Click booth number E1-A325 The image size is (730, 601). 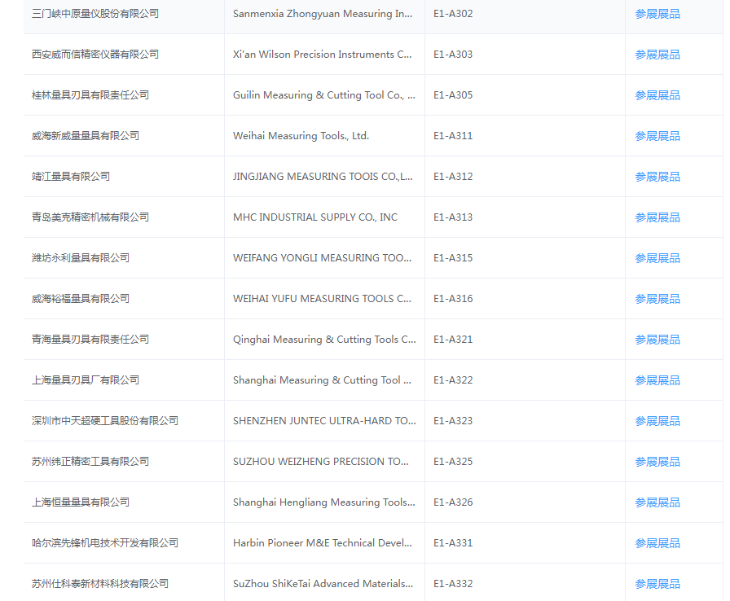[x=453, y=462]
